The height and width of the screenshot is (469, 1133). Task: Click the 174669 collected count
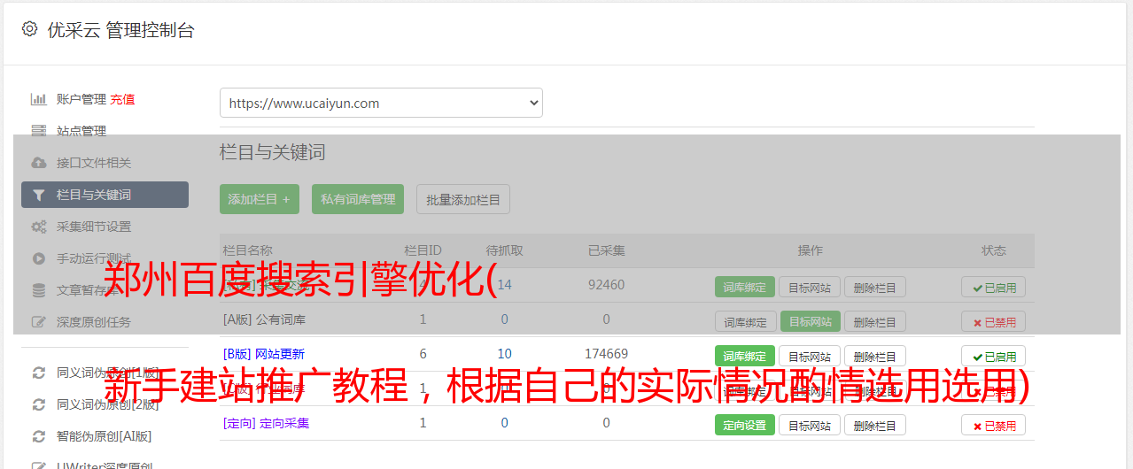(607, 354)
